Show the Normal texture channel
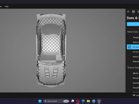 (x=133, y=78)
